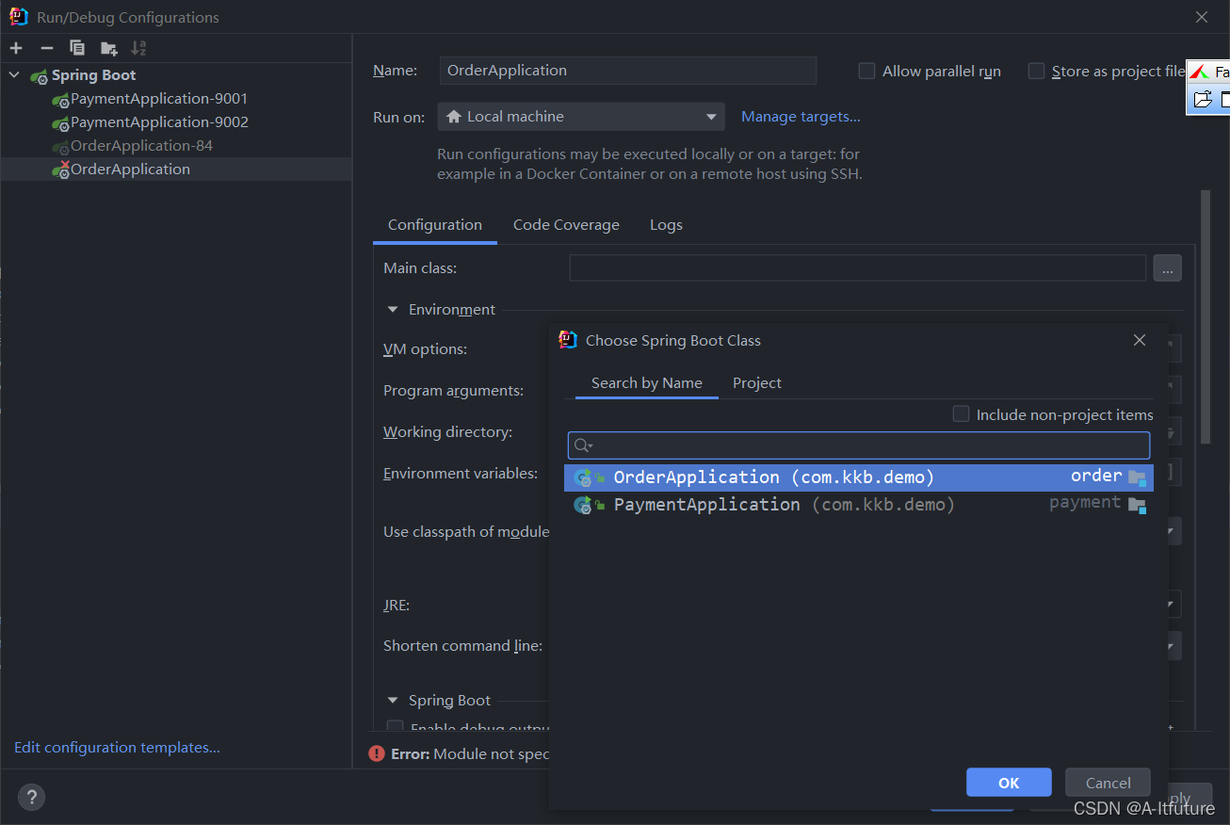Screen dimensions: 1230x825
Task: Open the Run on Local machine dropdown
Action: click(x=581, y=117)
